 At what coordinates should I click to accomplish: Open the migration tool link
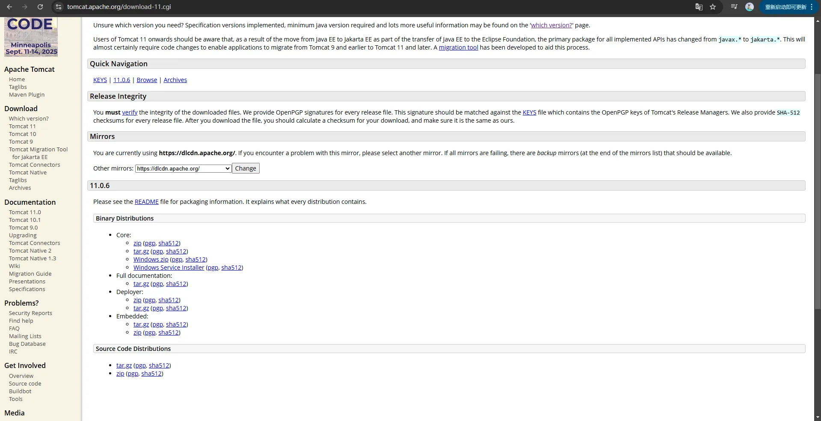pyautogui.click(x=458, y=47)
